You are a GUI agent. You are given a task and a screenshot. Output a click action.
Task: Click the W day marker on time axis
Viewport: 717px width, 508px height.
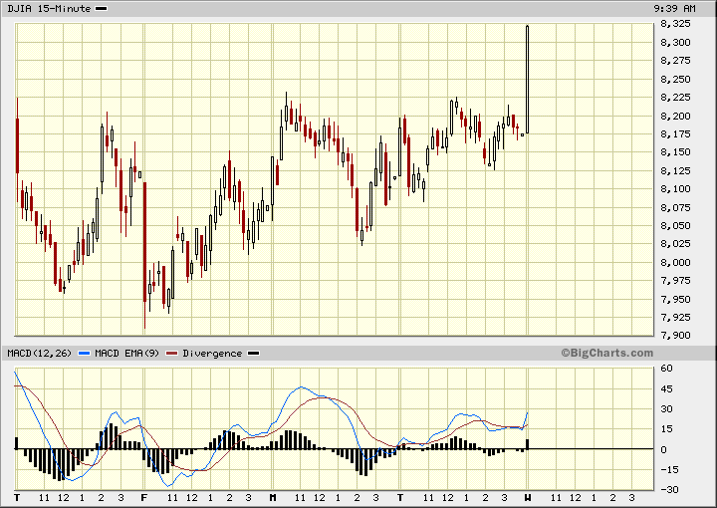pos(528,496)
